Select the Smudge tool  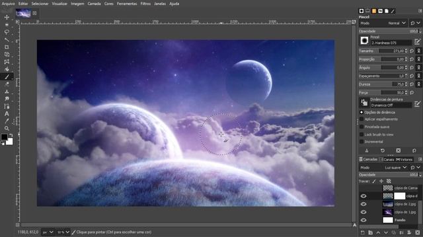(x=7, y=99)
